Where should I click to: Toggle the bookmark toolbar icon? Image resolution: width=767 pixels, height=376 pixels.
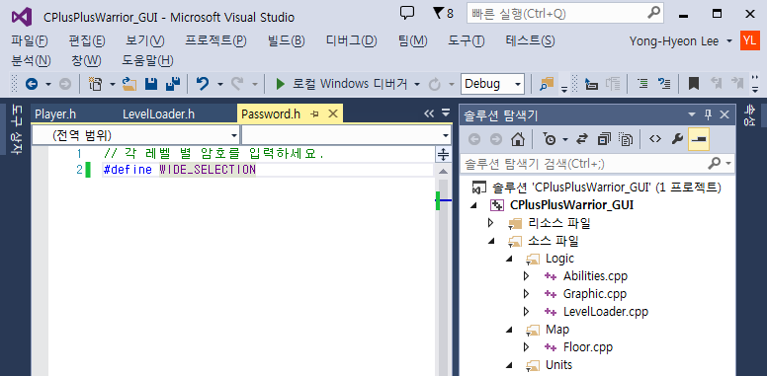pos(693,84)
